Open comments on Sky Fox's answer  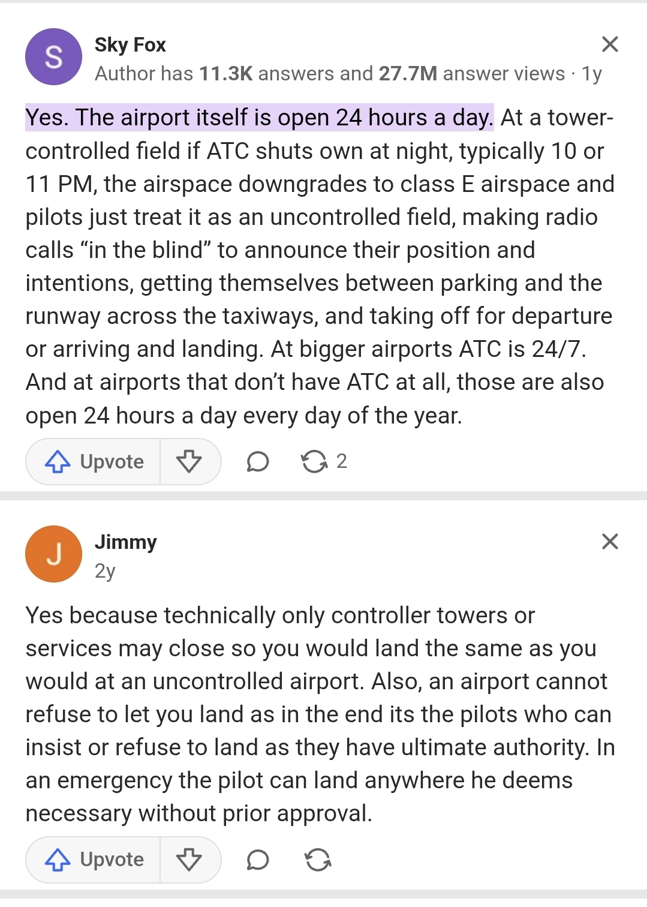coord(258,461)
